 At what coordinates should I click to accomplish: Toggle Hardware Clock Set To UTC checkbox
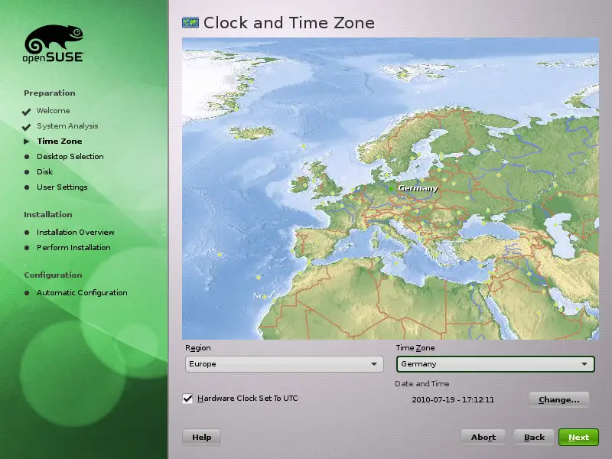click(x=187, y=399)
